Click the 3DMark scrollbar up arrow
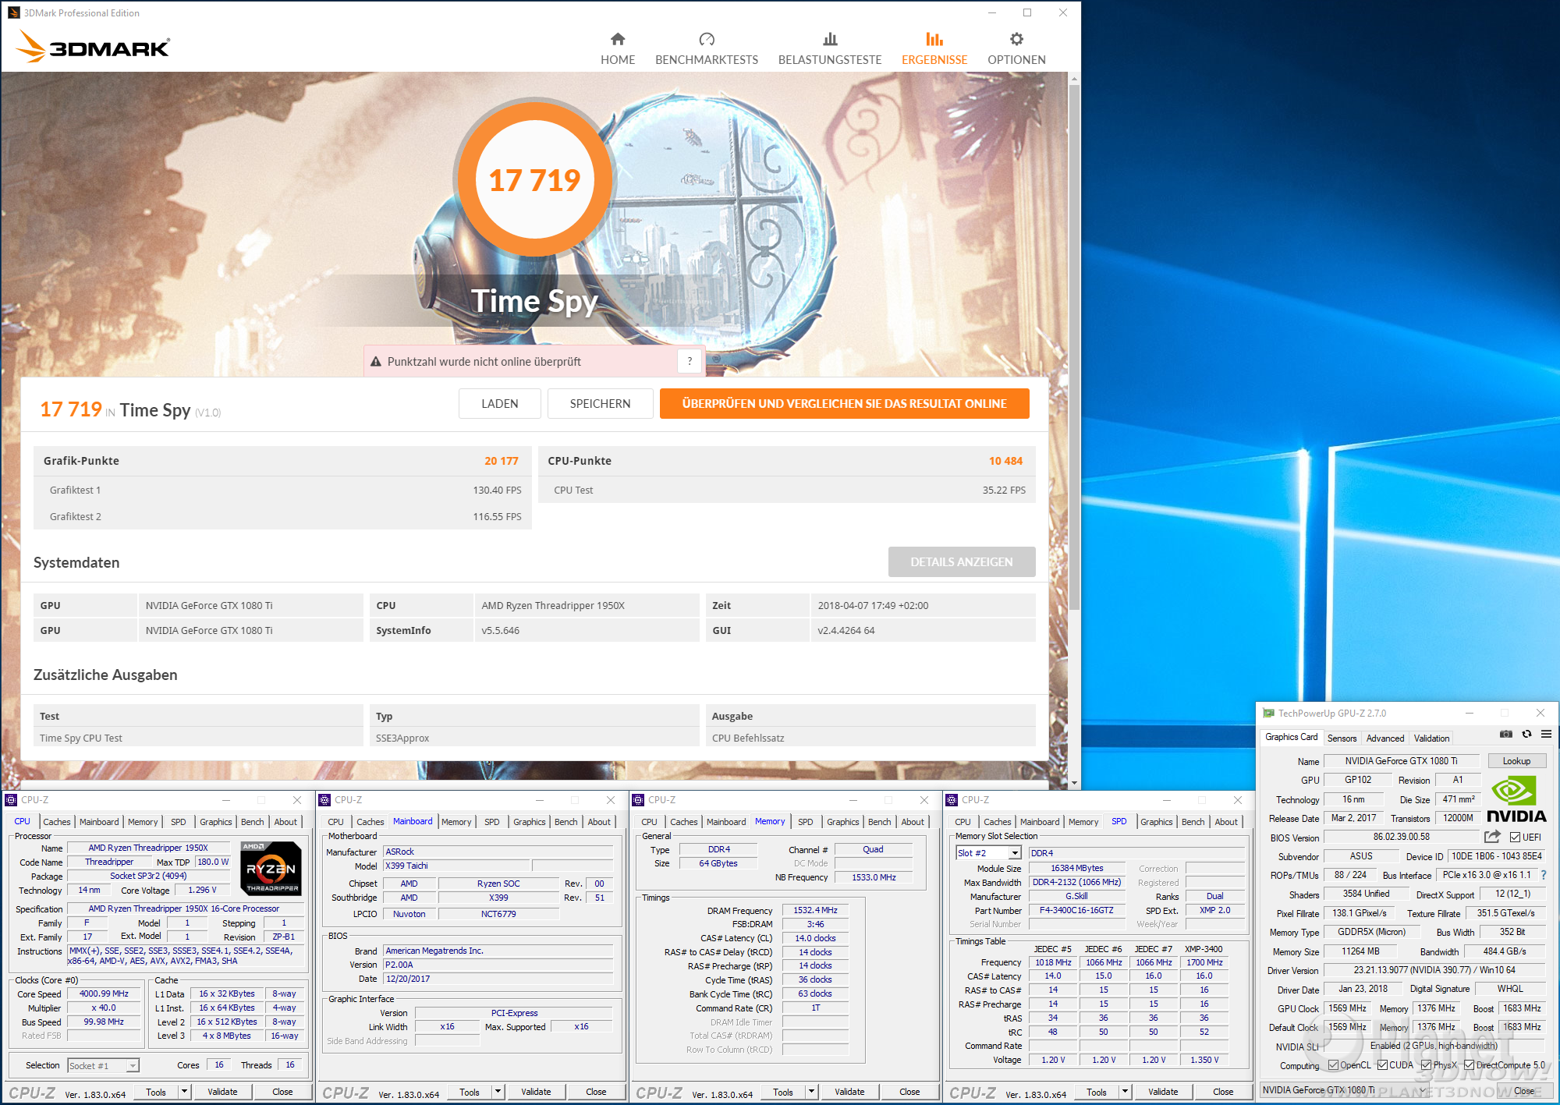The image size is (1560, 1105). (1074, 79)
